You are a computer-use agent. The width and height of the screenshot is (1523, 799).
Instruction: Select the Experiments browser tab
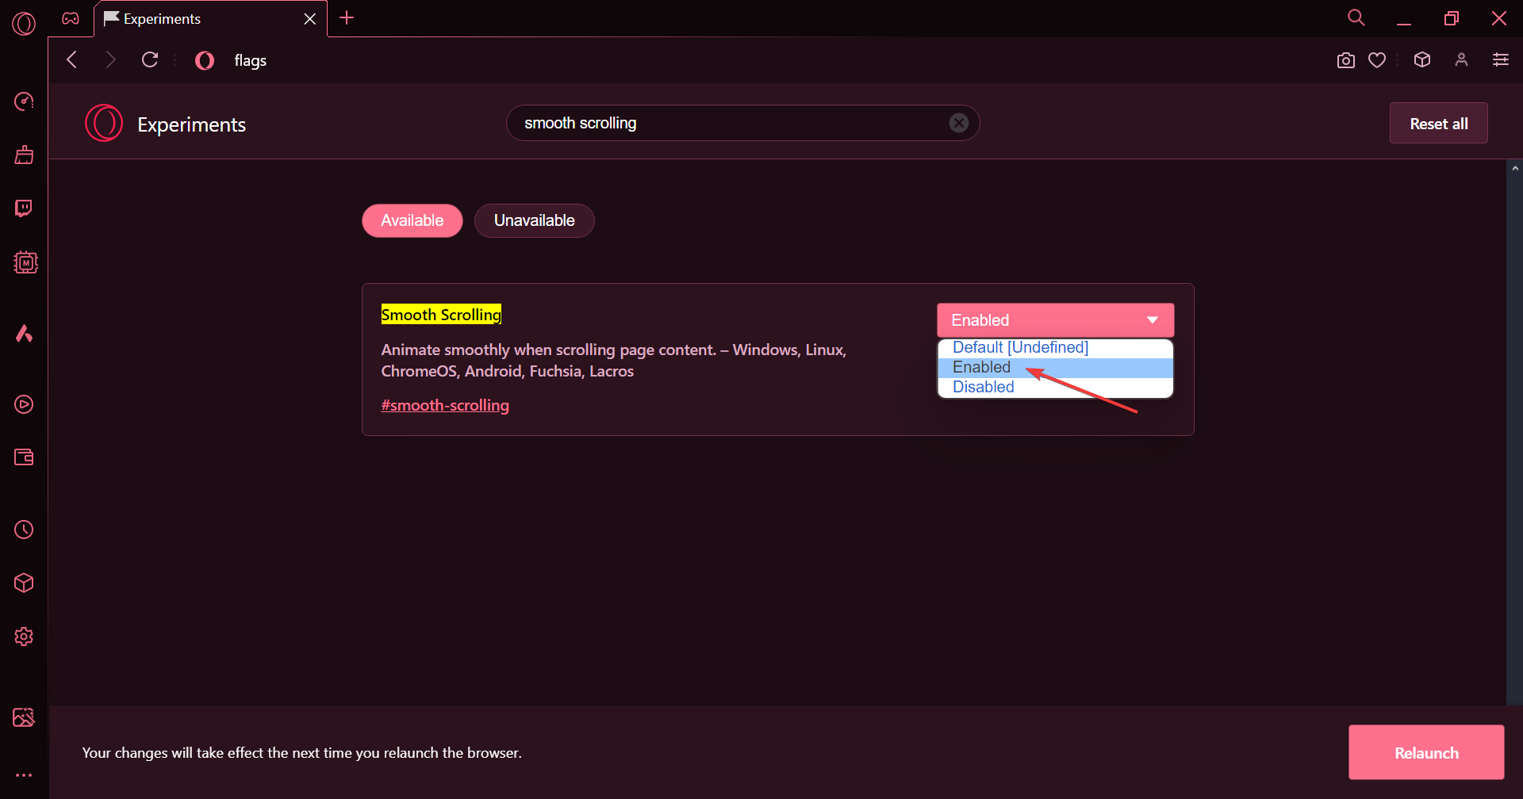210,19
